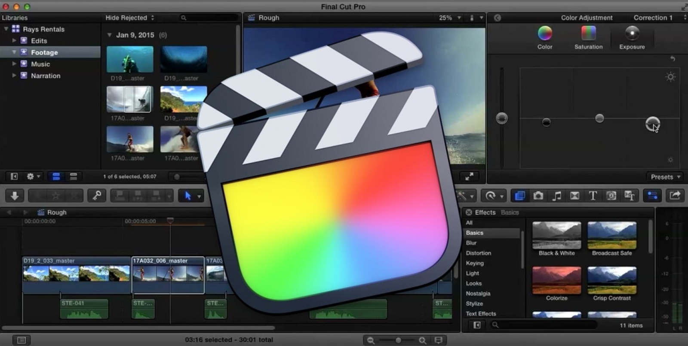Image resolution: width=688 pixels, height=346 pixels.
Task: Open the Themes browser icon
Action: 630,196
